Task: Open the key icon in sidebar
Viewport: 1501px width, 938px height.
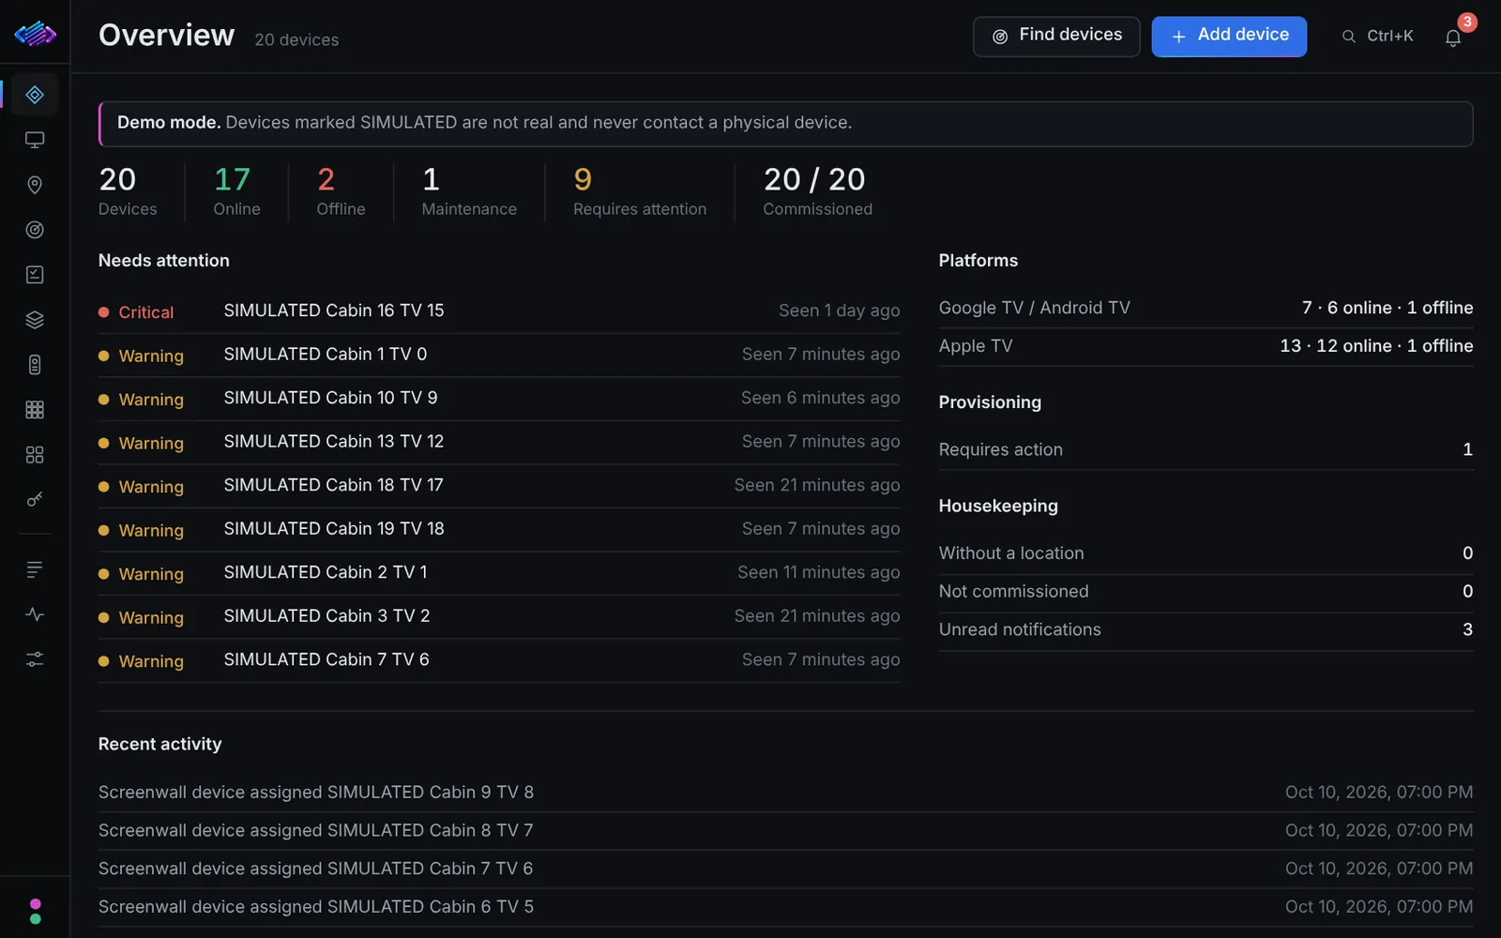Action: (35, 500)
